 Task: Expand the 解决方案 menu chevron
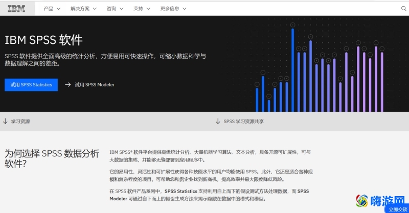(x=95, y=9)
